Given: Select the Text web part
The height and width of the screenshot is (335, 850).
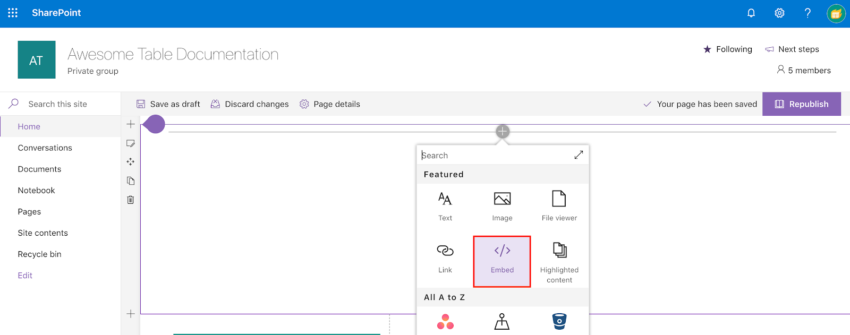Looking at the screenshot, I should pyautogui.click(x=445, y=206).
